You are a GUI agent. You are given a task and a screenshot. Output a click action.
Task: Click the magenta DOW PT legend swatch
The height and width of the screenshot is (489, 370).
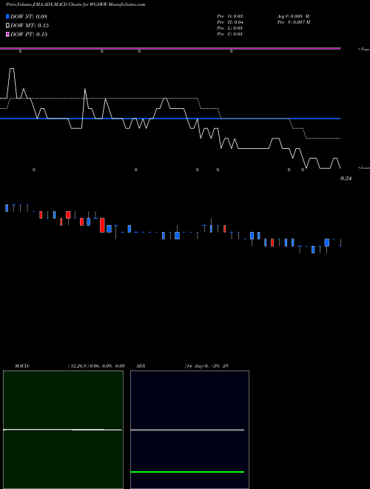[x=7, y=34]
